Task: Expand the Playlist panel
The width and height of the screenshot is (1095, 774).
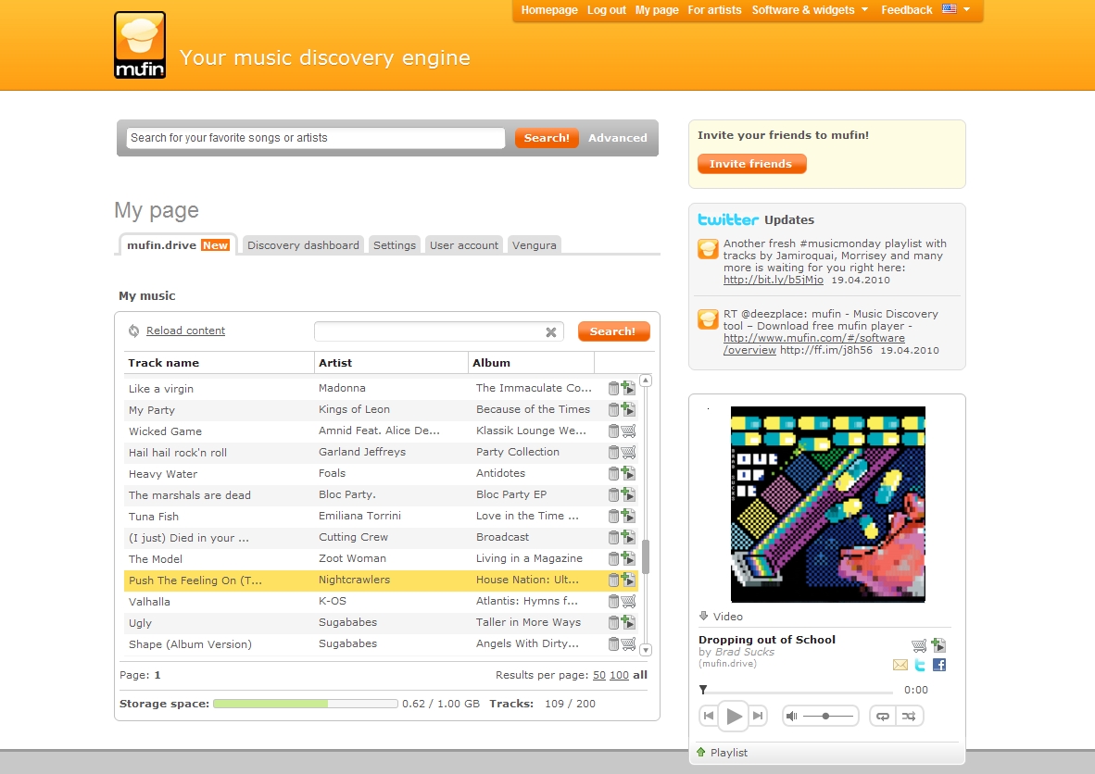Action: (x=722, y=753)
